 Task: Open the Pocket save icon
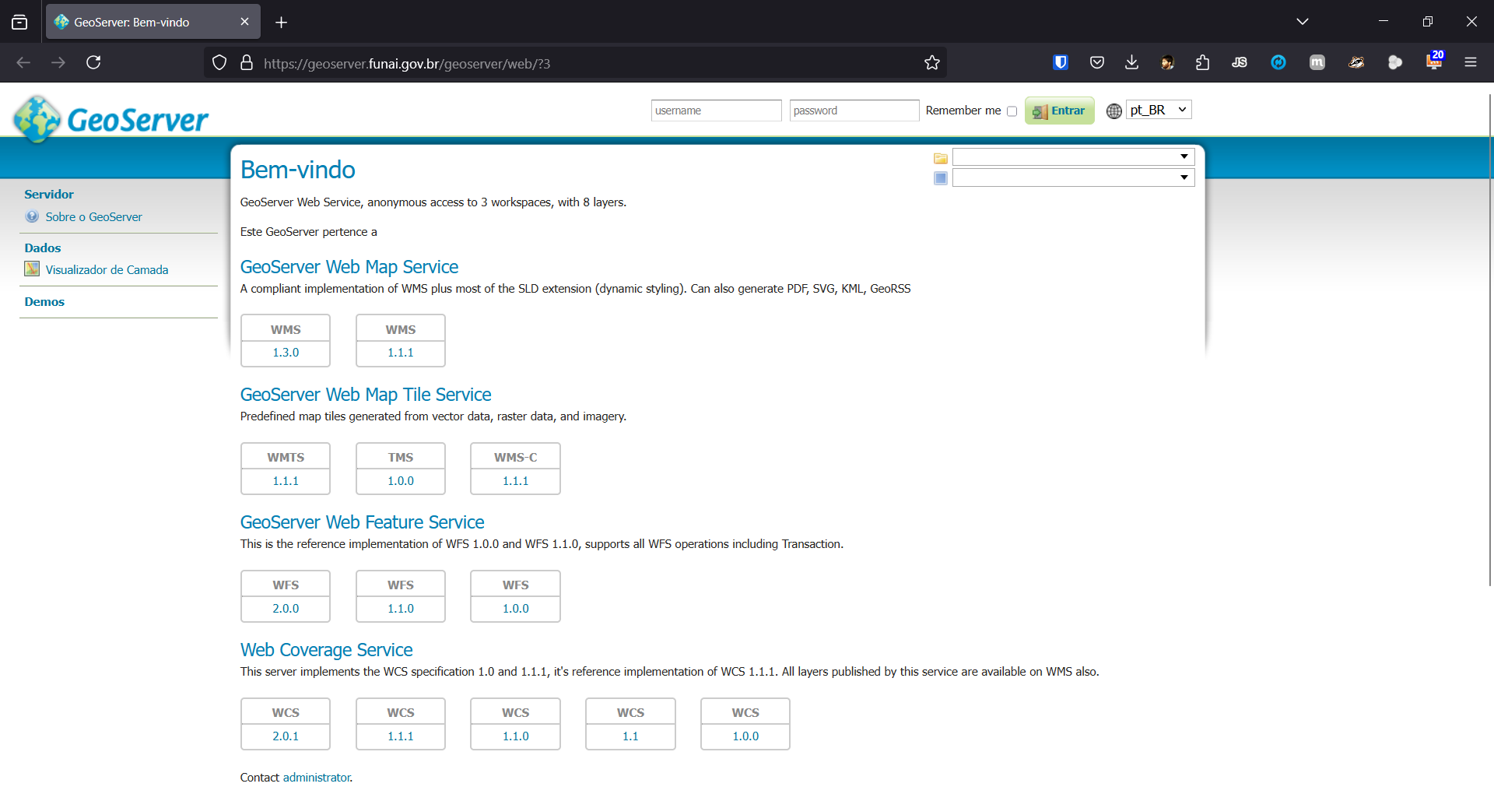pos(1097,62)
